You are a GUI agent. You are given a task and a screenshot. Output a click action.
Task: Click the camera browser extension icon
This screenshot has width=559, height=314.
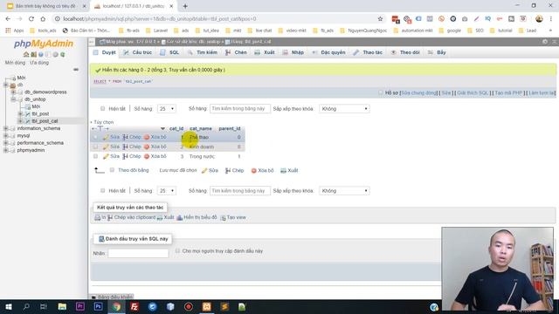pyautogui.click(x=465, y=19)
